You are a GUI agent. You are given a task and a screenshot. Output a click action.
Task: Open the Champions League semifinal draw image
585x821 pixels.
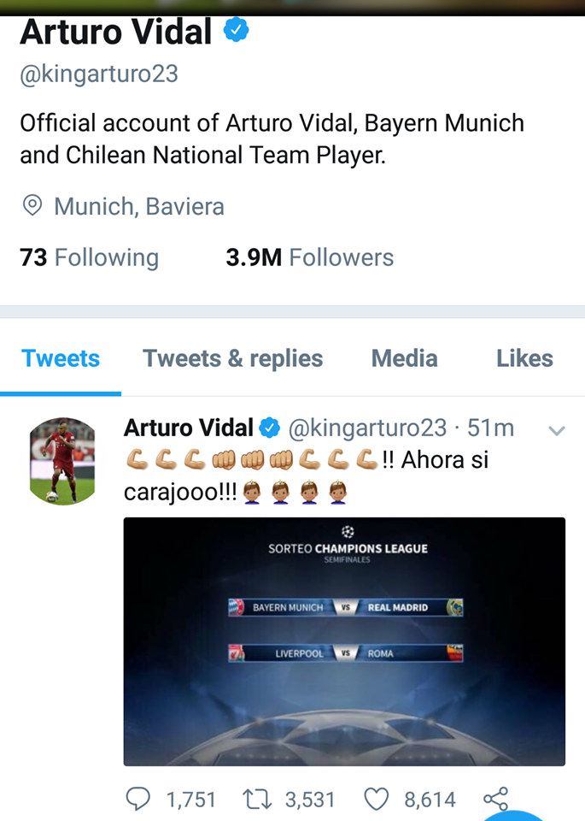click(344, 641)
